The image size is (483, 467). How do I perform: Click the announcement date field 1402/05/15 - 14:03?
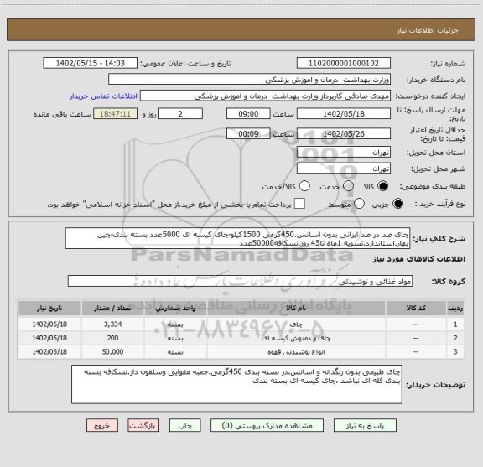click(x=91, y=63)
